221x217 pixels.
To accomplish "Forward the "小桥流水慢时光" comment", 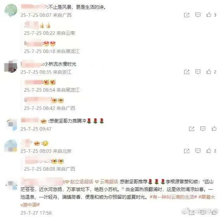I will click(187, 72).
